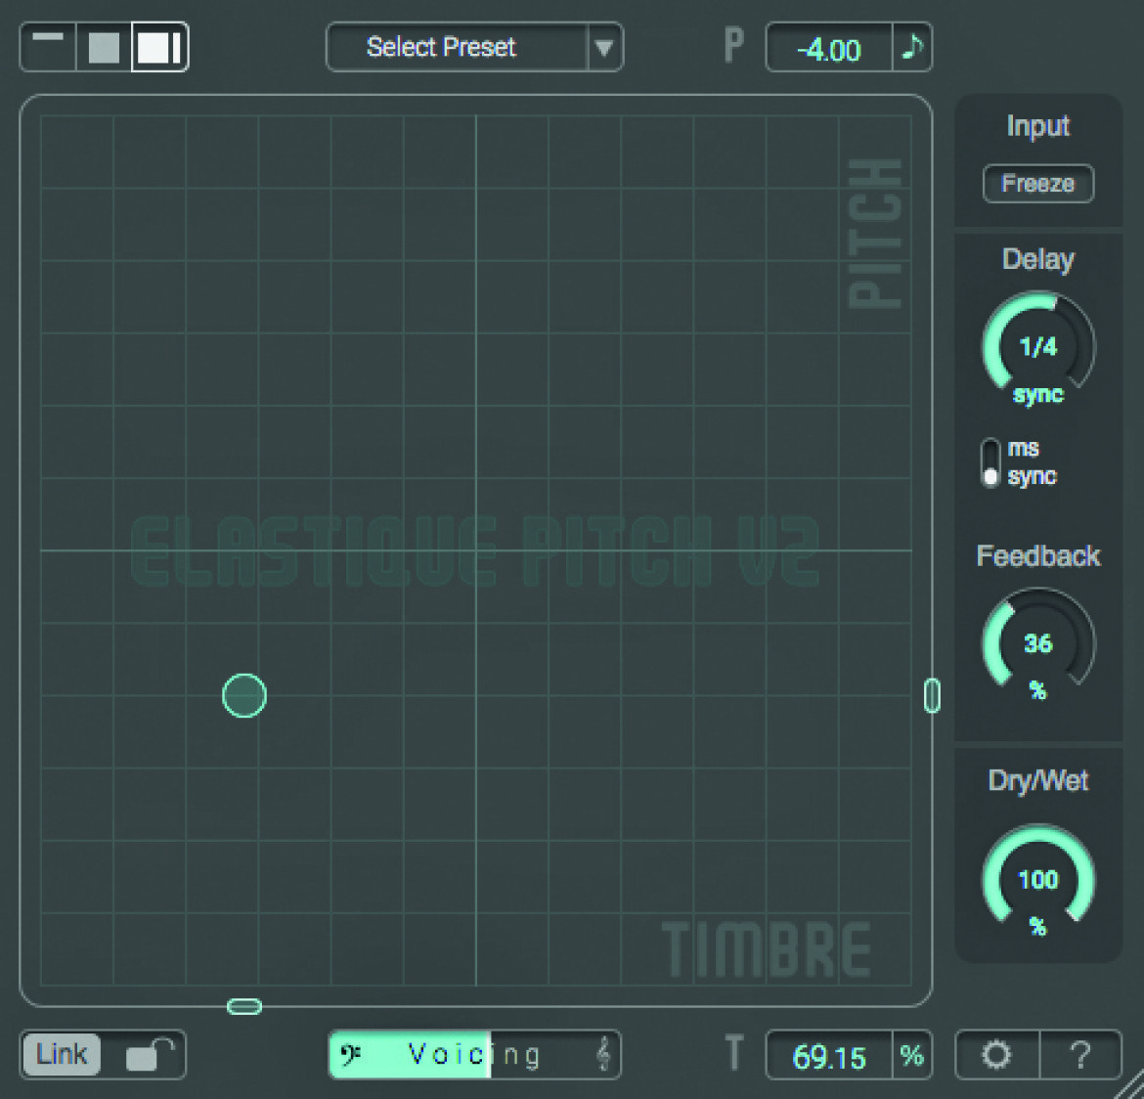1144x1099 pixels.
Task: Open help with the question mark icon
Action: click(1080, 1054)
